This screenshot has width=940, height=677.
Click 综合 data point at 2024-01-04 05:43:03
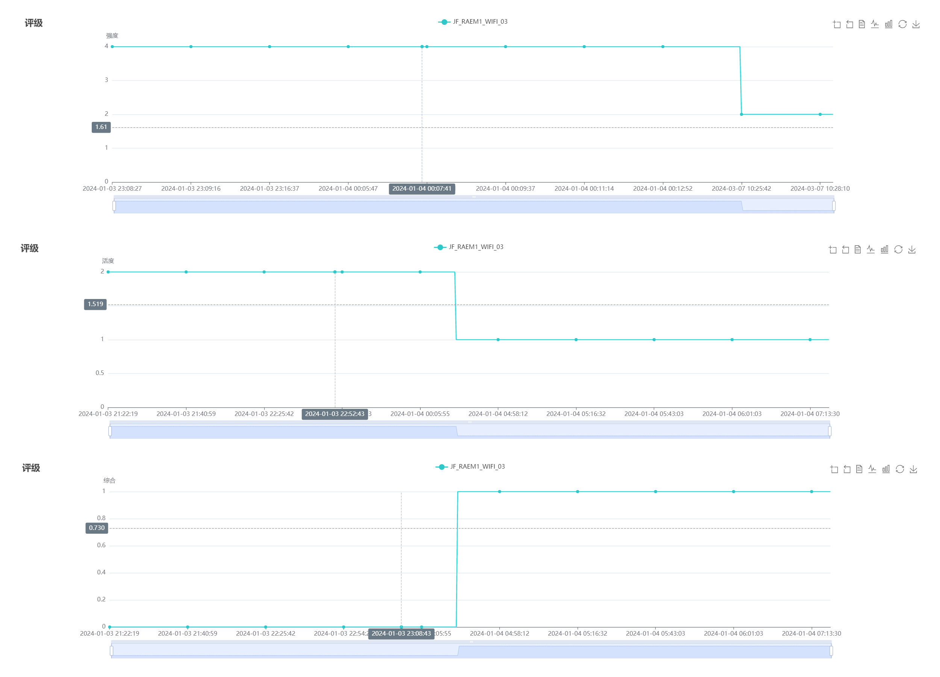tap(655, 492)
